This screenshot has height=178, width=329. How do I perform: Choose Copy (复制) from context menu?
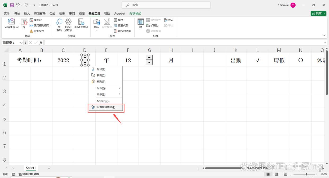[x=106, y=75]
